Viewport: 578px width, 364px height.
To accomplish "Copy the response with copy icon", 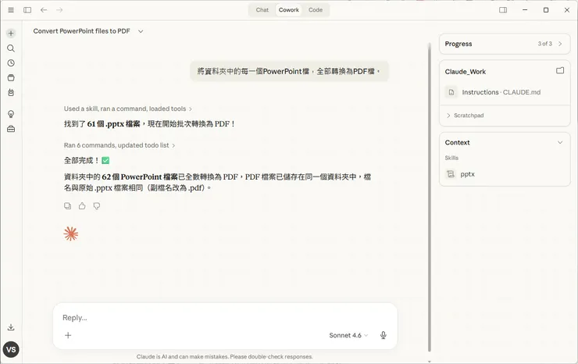I will coord(67,205).
